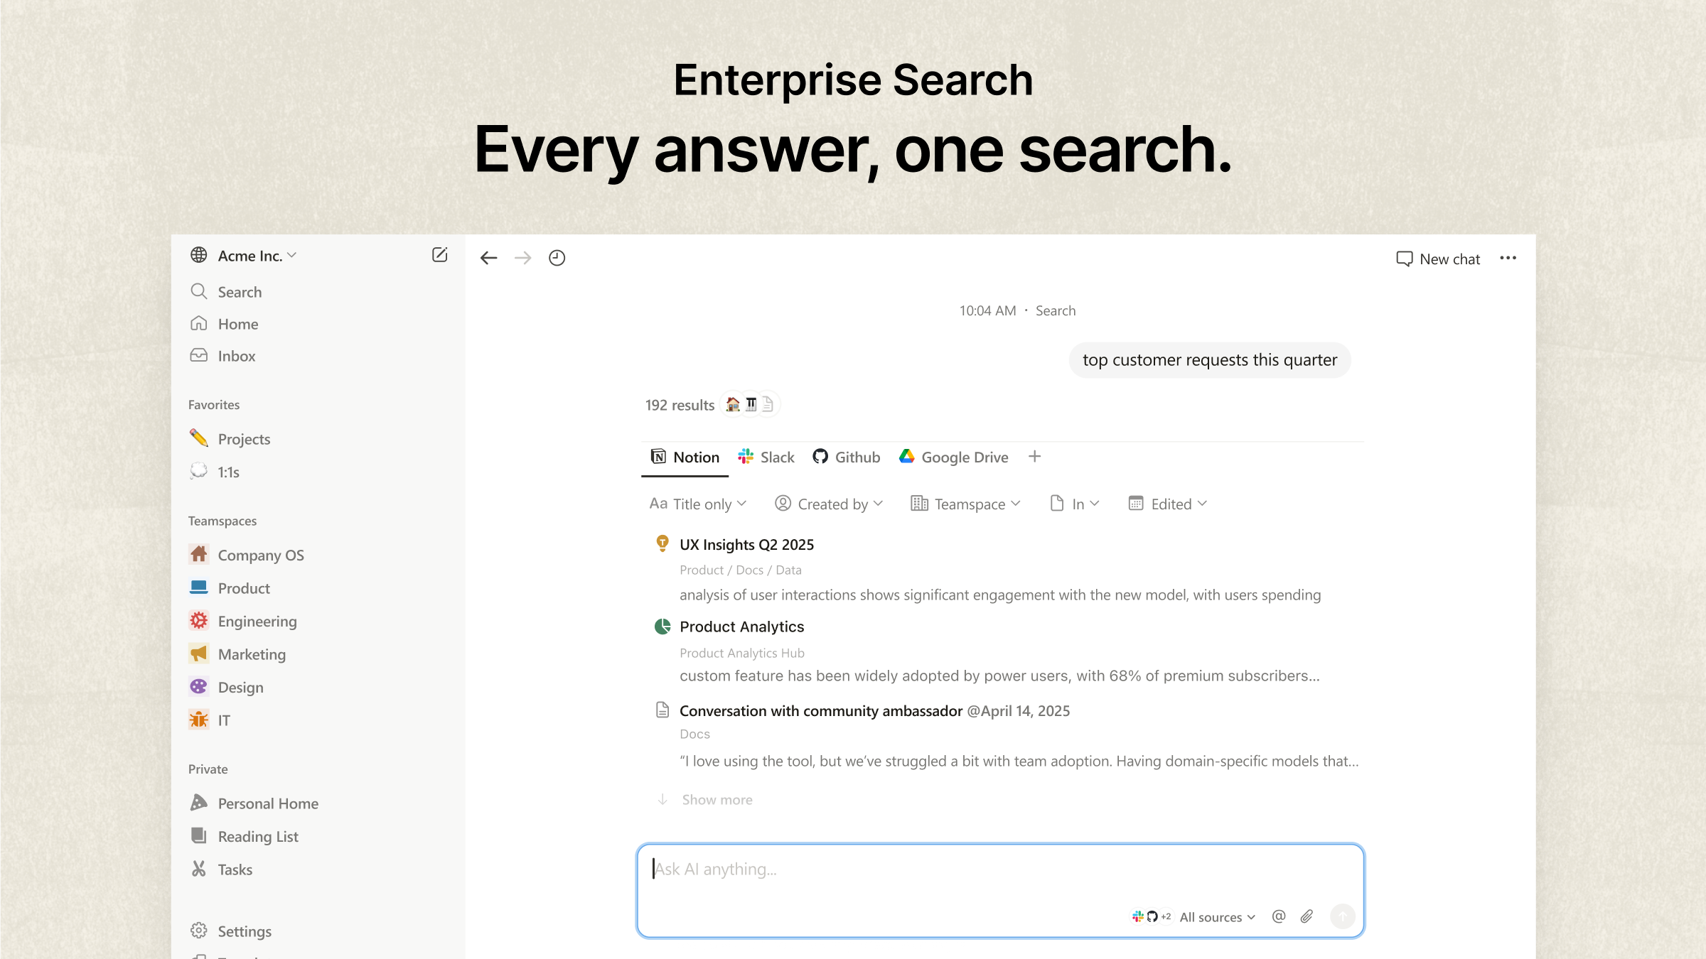Switch to the Google Drive results tab

[953, 457]
